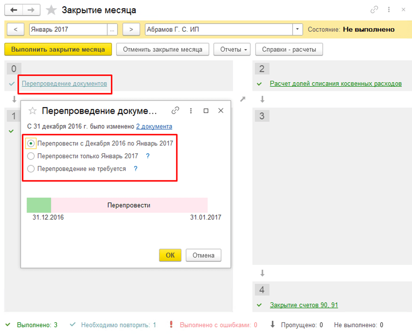Viewport: 412px width, 334px height.
Task: Open the dialog's three-dot actions menu
Action: pyautogui.click(x=191, y=110)
